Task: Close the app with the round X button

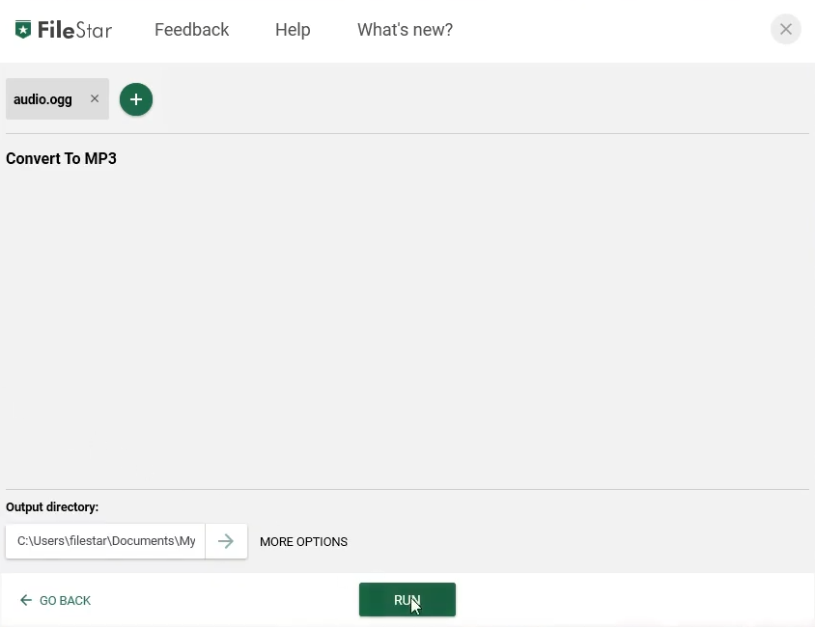Action: pos(785,30)
